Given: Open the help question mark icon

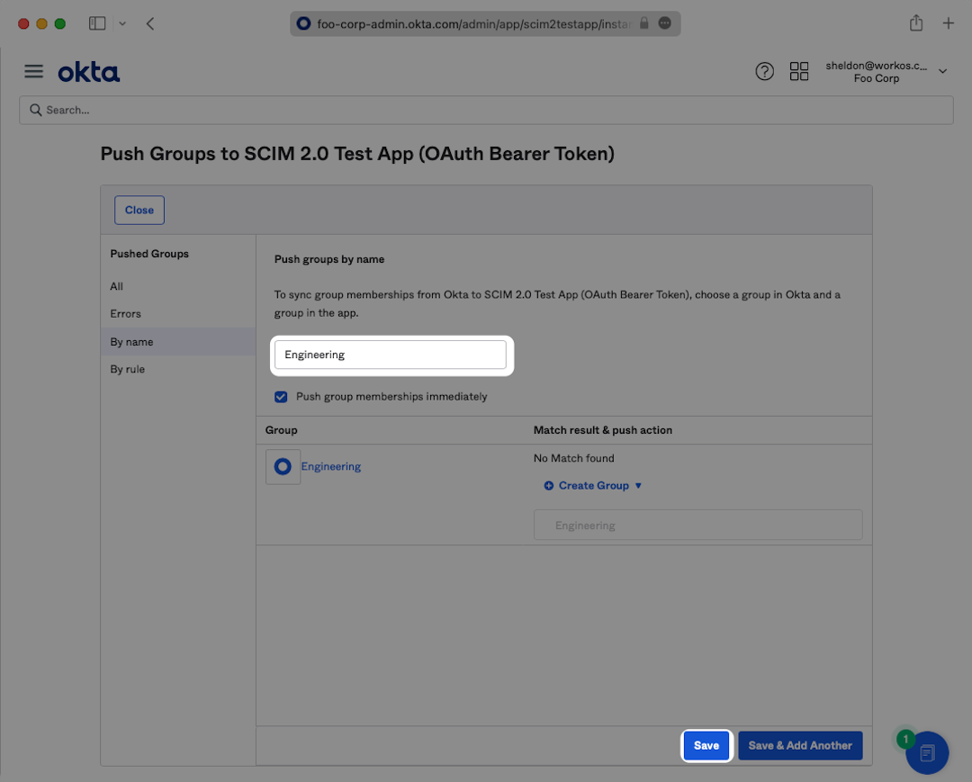Looking at the screenshot, I should 764,72.
